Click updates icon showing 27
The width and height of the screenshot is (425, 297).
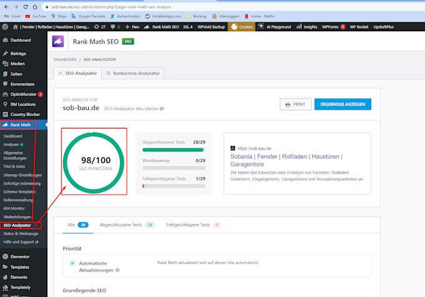tap(100, 27)
